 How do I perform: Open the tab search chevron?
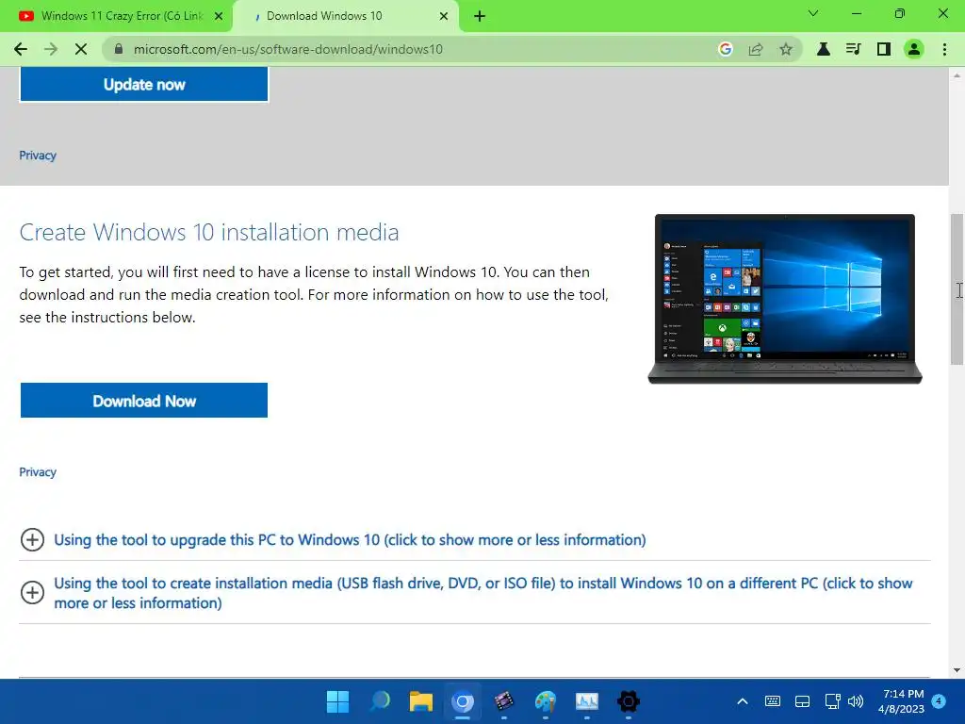pos(813,13)
